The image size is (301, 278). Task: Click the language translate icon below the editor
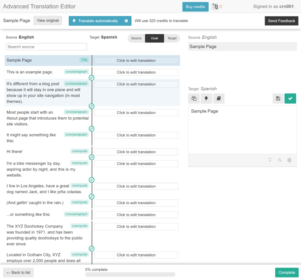[x=280, y=160]
